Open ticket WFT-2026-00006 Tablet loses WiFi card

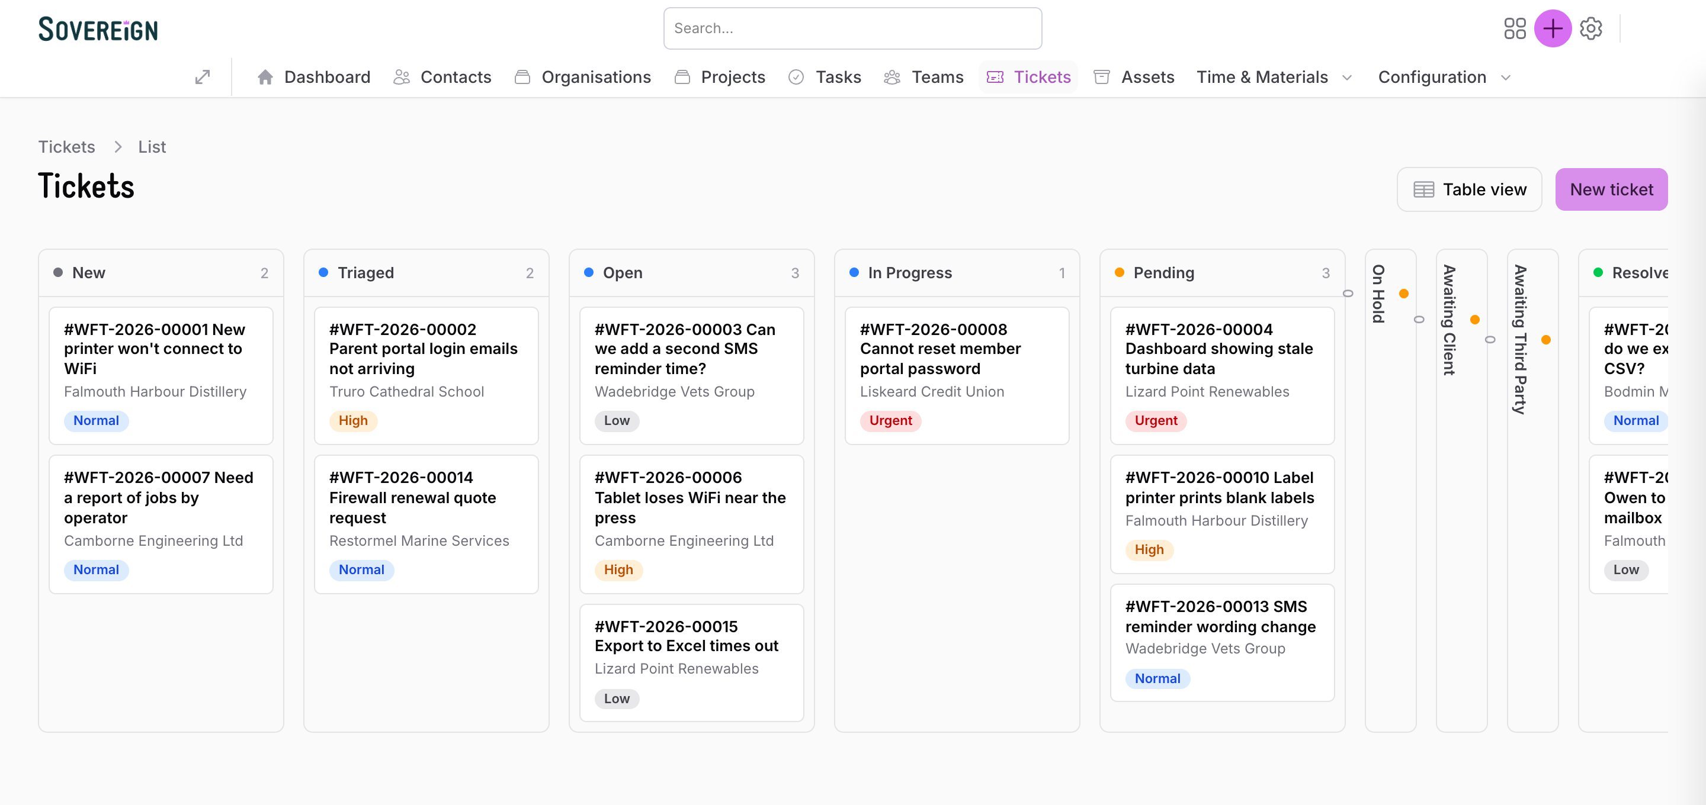click(691, 524)
